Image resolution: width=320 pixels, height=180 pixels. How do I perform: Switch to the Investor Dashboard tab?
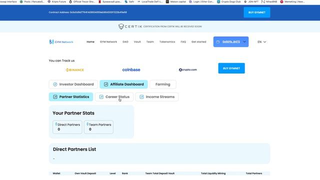pos(73,84)
